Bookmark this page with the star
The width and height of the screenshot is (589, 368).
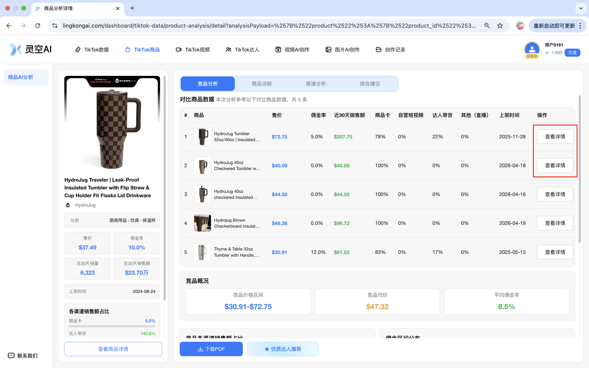pyautogui.click(x=500, y=26)
